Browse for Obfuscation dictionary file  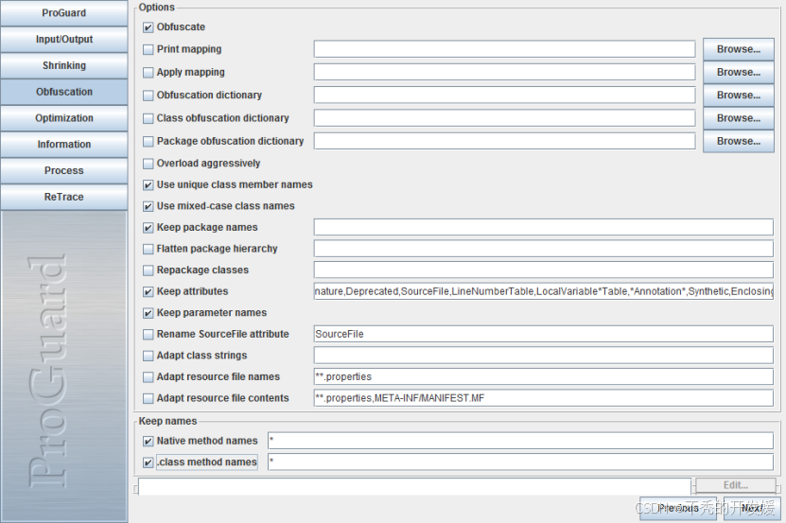click(x=739, y=96)
